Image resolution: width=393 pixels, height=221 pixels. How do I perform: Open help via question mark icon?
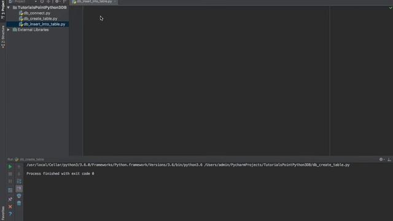coord(10,214)
